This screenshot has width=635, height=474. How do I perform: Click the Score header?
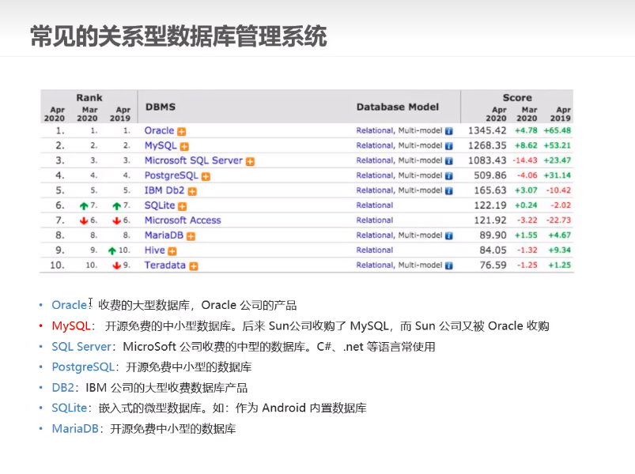tap(517, 98)
